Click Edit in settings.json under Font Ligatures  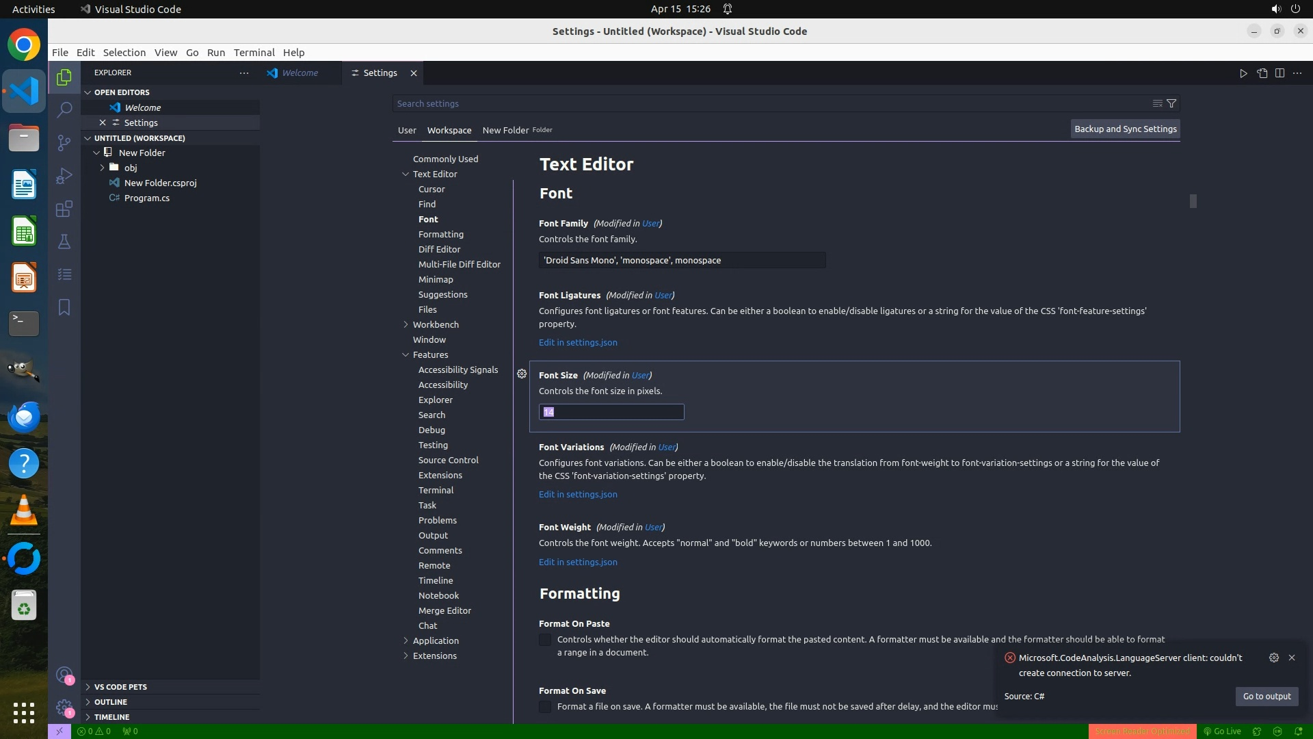[x=578, y=342]
